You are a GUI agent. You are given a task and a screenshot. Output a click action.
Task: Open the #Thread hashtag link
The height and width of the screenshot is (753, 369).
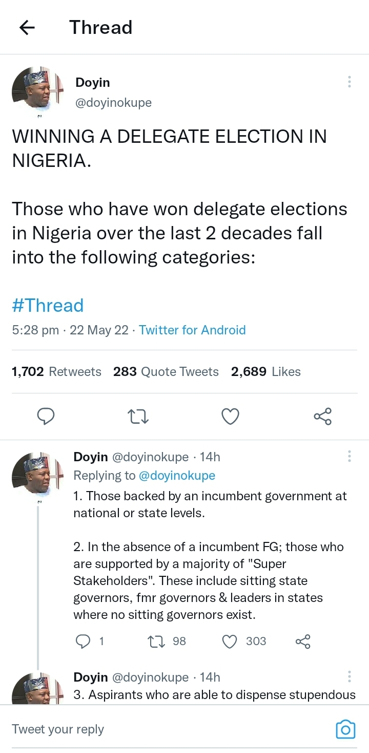48,306
